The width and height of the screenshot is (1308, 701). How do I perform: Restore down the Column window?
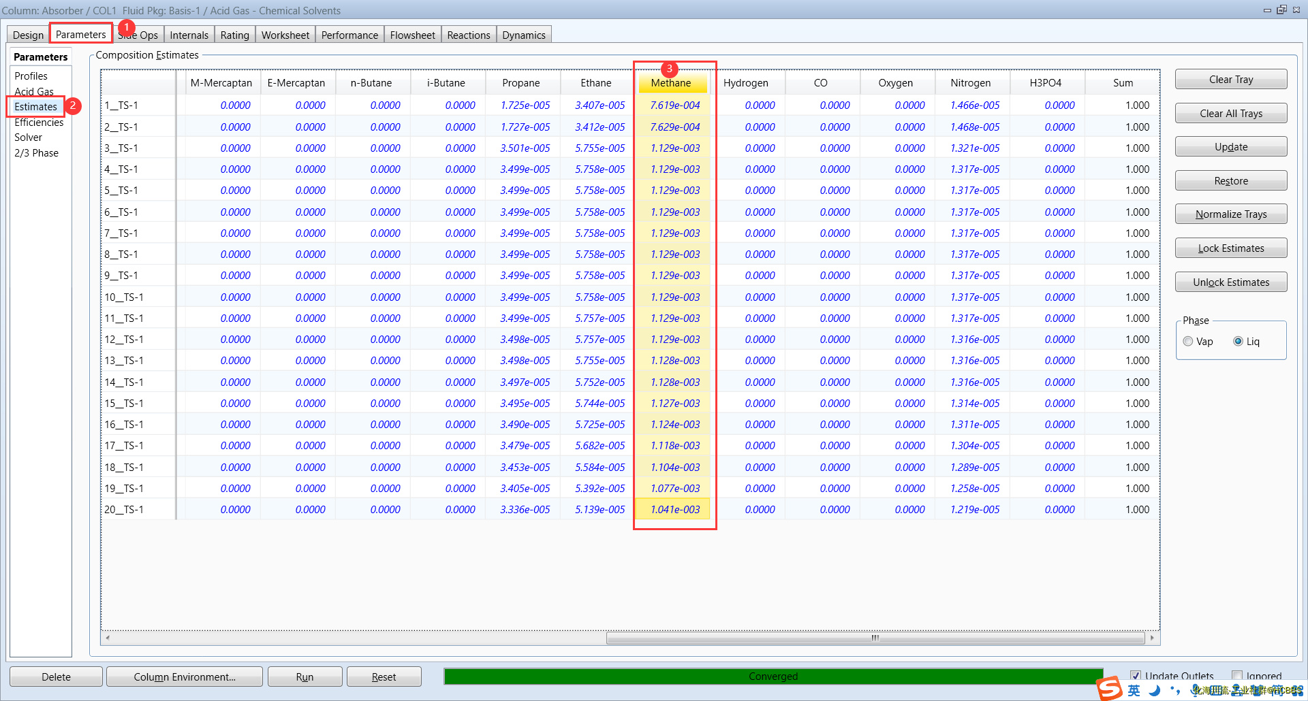coord(1281,10)
